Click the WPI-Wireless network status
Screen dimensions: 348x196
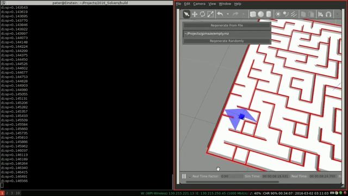pyautogui.click(x=167, y=193)
